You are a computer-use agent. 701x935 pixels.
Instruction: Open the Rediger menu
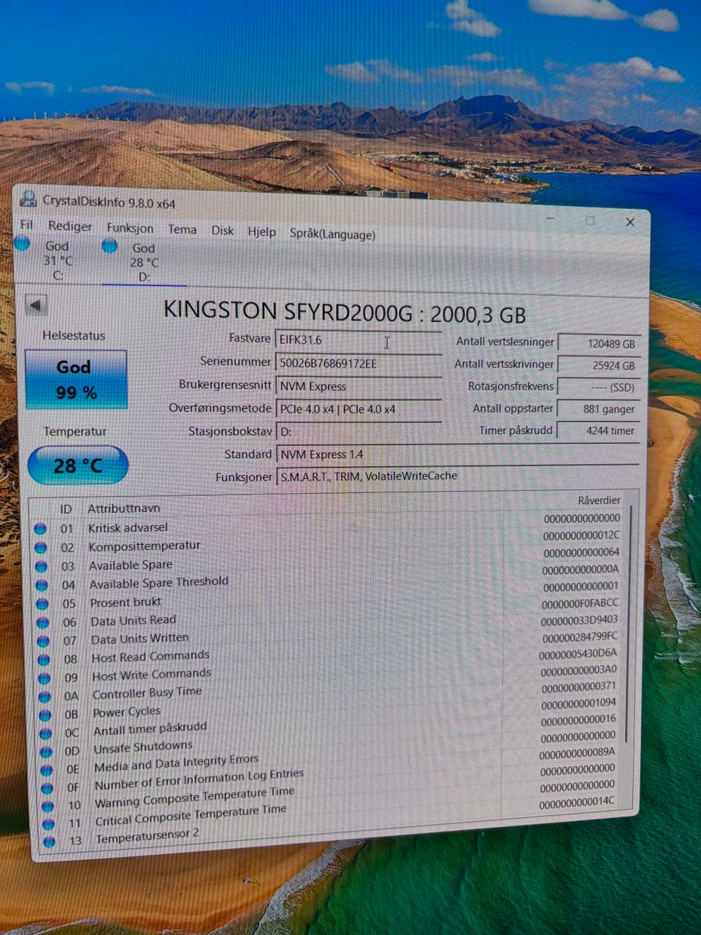(70, 226)
